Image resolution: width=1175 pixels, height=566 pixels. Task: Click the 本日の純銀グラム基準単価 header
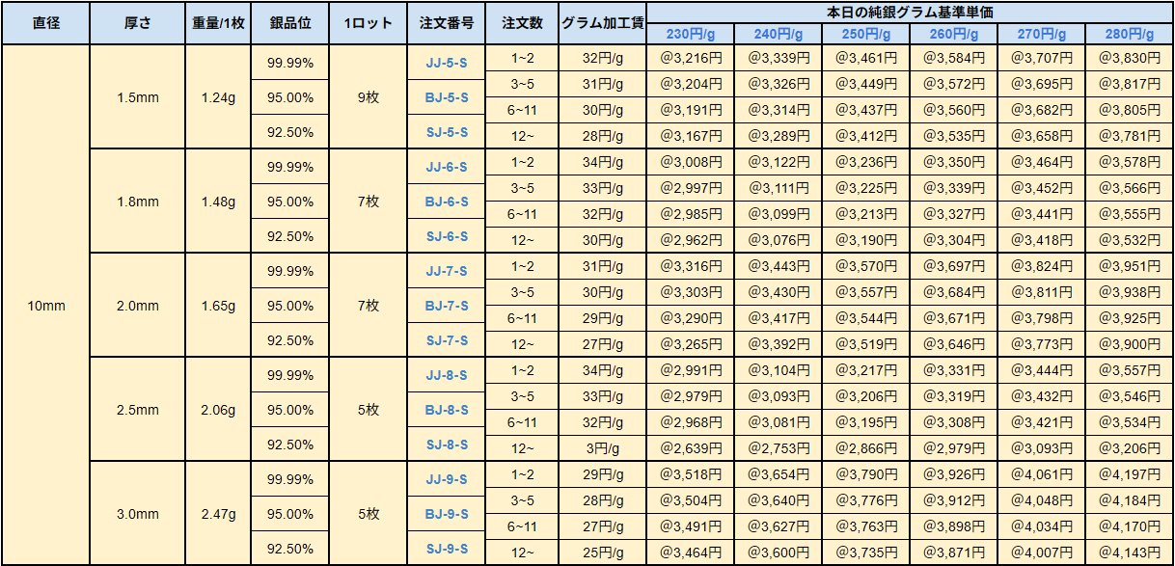(x=910, y=12)
